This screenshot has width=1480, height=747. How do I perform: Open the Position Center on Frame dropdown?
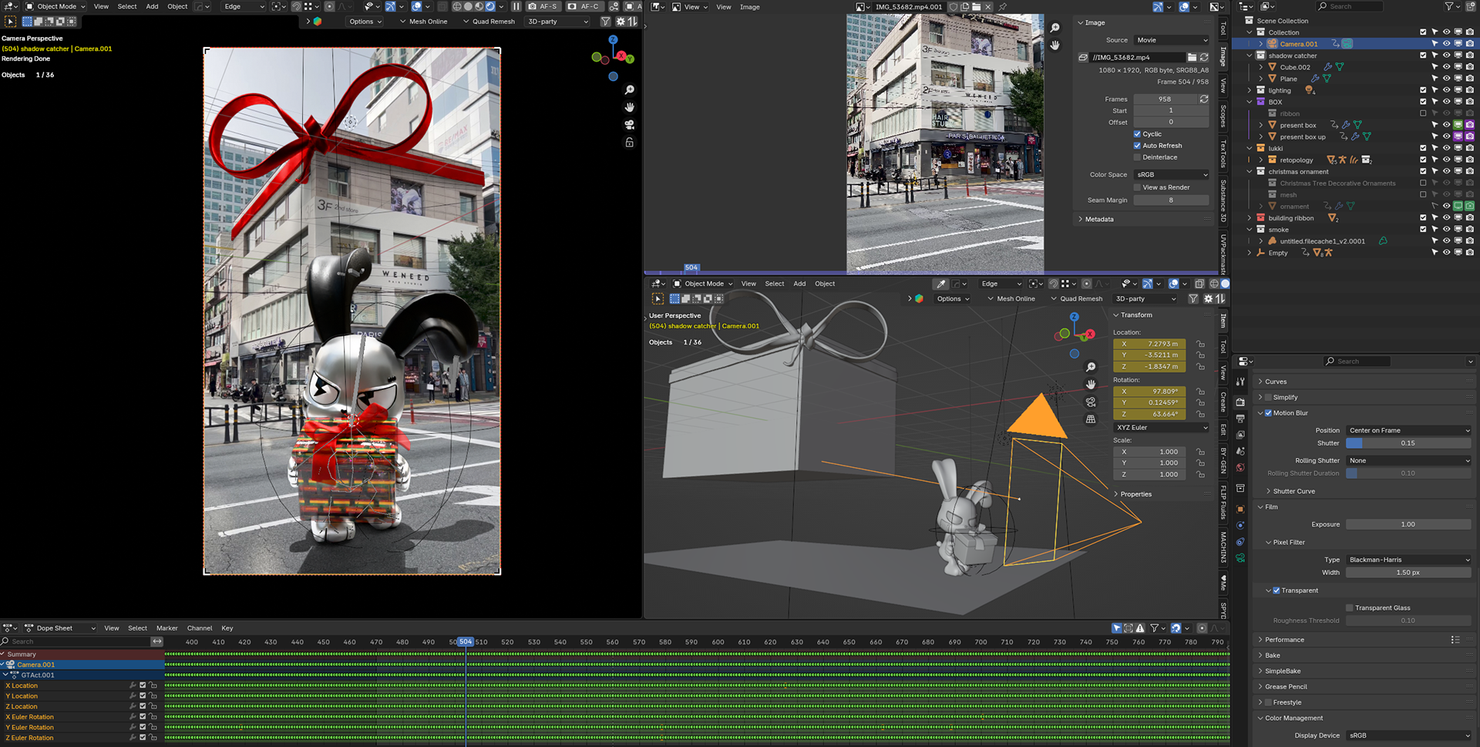pos(1409,430)
